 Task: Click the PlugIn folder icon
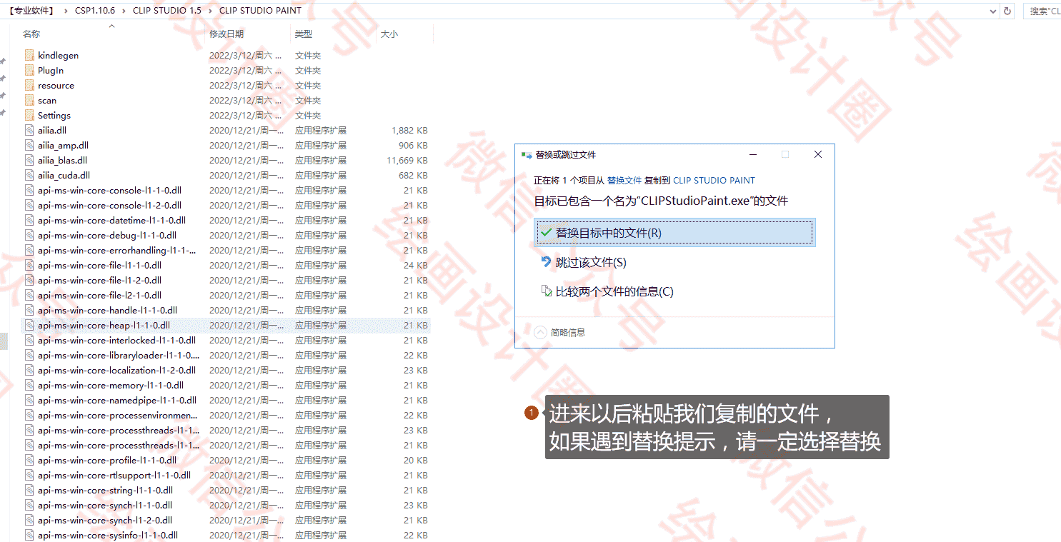coord(29,70)
